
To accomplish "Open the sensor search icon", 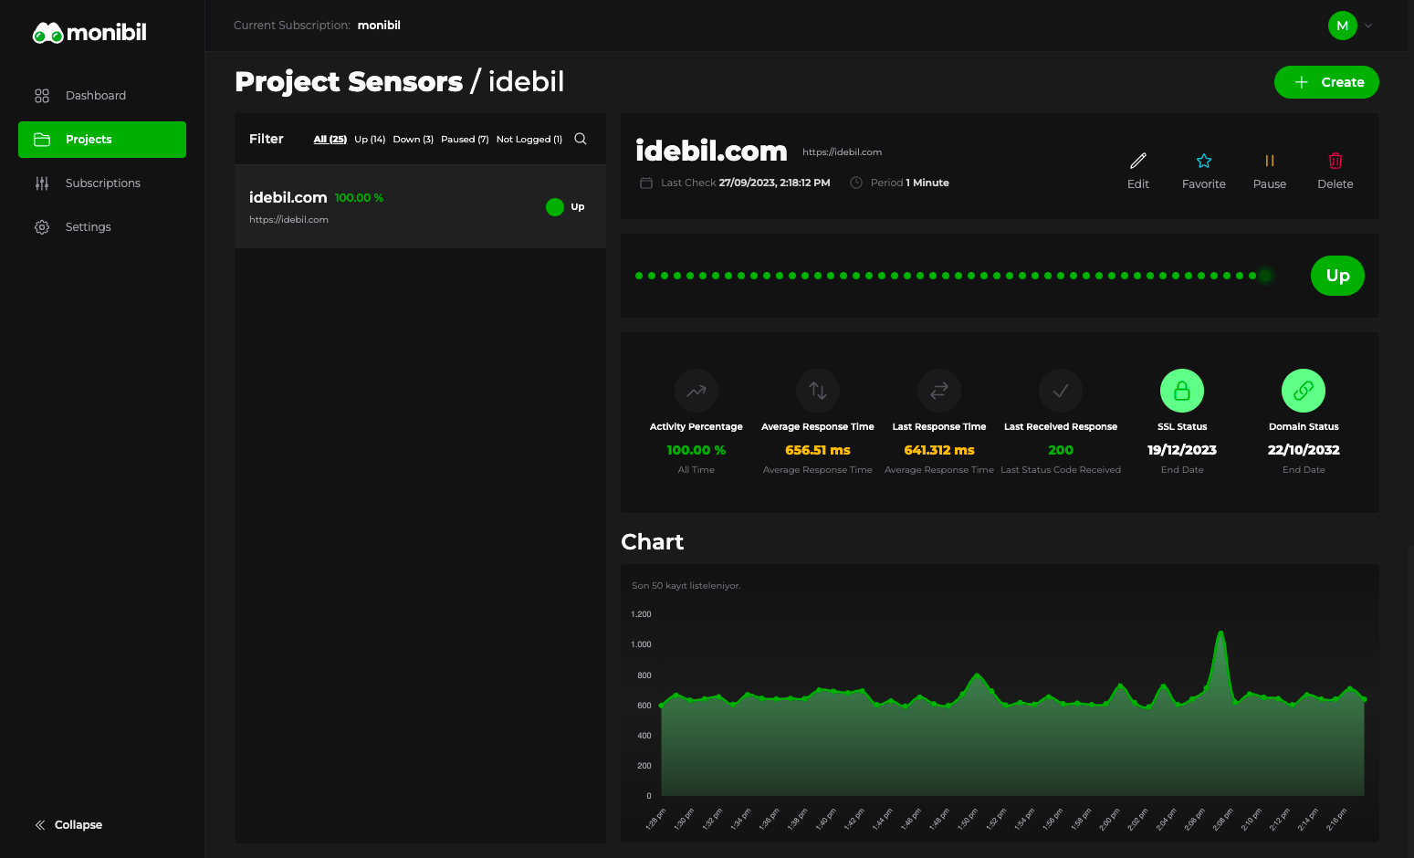I will coord(581,139).
